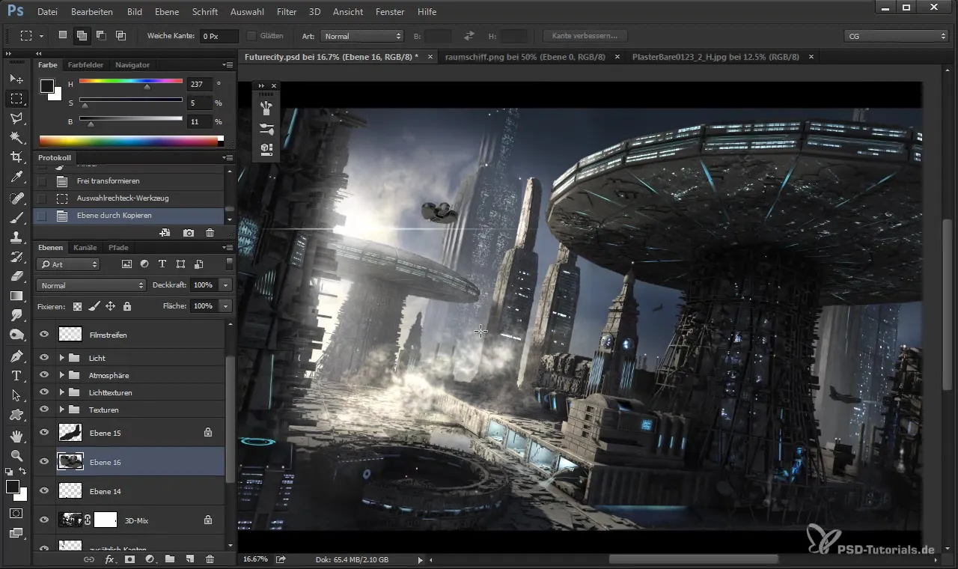This screenshot has width=958, height=569.
Task: Select the Dodge tool
Action: pos(16,335)
